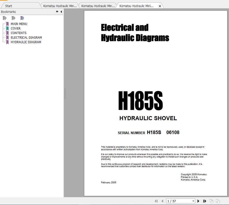This screenshot has width=229, height=205.
Task: Select the COVER bookmark
Action: click(x=16, y=29)
